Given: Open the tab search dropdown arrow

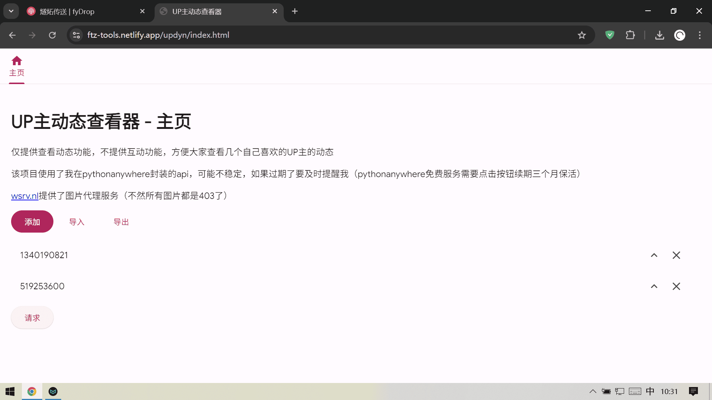Looking at the screenshot, I should [11, 11].
